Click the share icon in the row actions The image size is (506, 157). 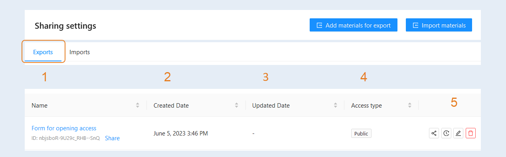click(434, 133)
